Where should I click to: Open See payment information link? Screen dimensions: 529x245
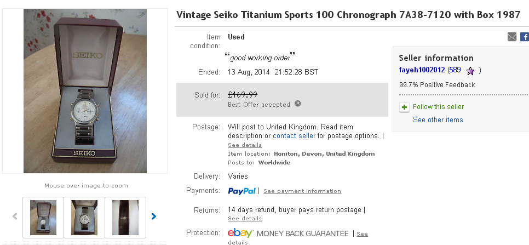pos(302,191)
